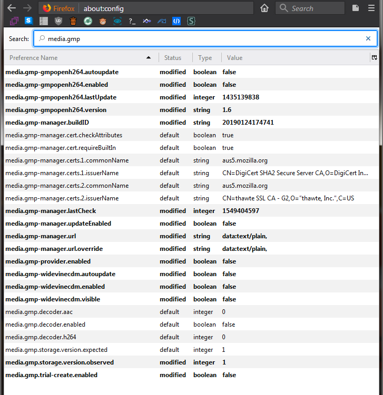
Task: Toggle media.gmp-gmpopenh264.enabled preference row
Action: click(191, 85)
